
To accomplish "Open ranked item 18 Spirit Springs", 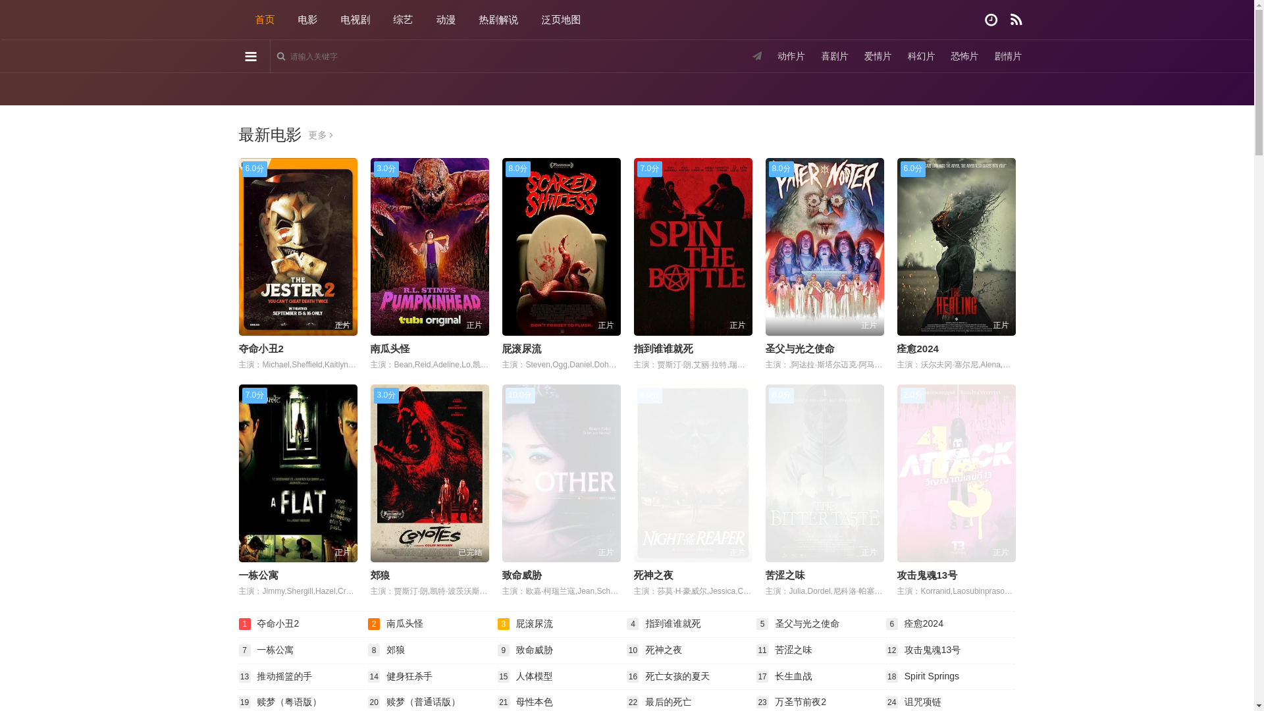I will click(932, 676).
